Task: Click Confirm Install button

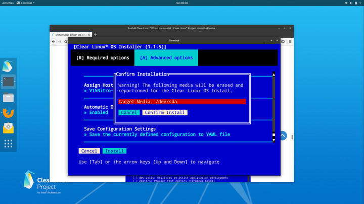Action: [x=165, y=113]
